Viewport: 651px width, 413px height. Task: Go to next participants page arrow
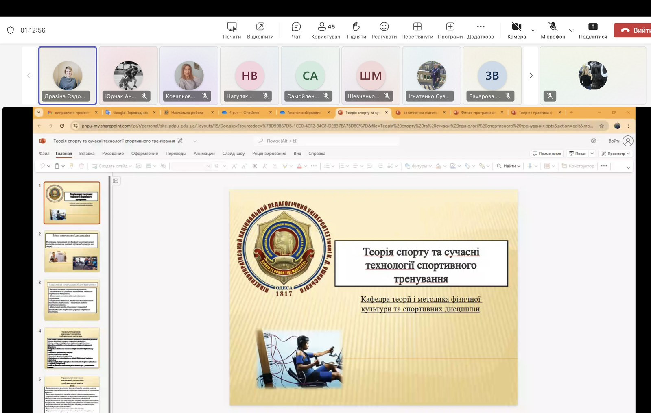(531, 76)
